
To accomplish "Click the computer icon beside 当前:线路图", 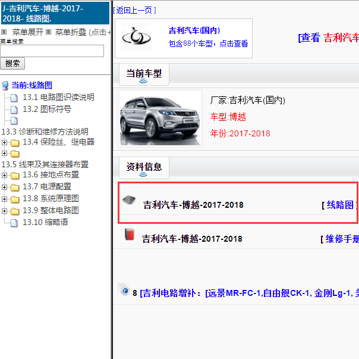I will [5, 86].
